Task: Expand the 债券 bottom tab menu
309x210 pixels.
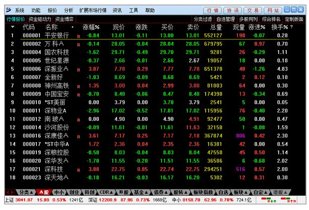Action: [166, 192]
